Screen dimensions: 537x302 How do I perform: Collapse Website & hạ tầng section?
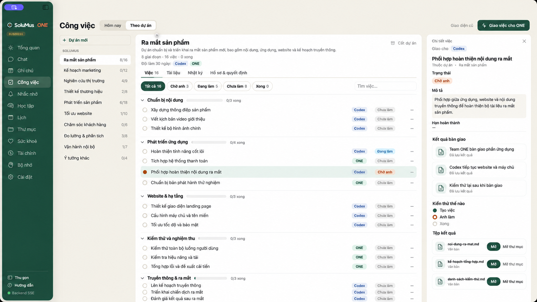pos(143,196)
